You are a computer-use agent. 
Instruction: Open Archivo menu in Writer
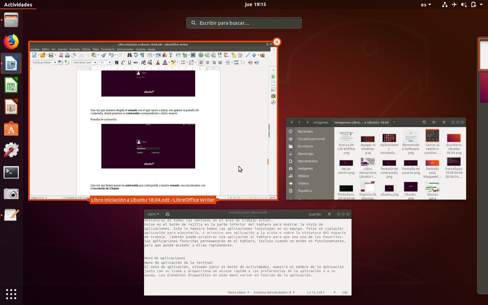(x=35, y=49)
